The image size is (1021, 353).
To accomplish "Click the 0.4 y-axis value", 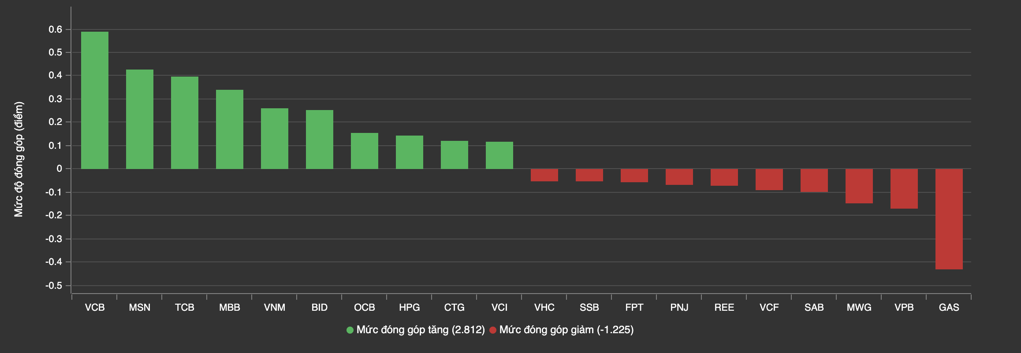I will tap(56, 75).
